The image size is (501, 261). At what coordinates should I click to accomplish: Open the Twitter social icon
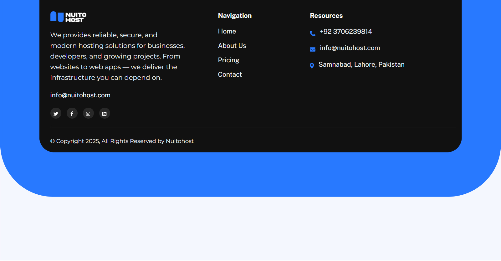click(x=56, y=114)
